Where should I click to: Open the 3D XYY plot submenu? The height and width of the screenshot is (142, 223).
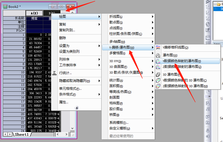tap(128, 61)
